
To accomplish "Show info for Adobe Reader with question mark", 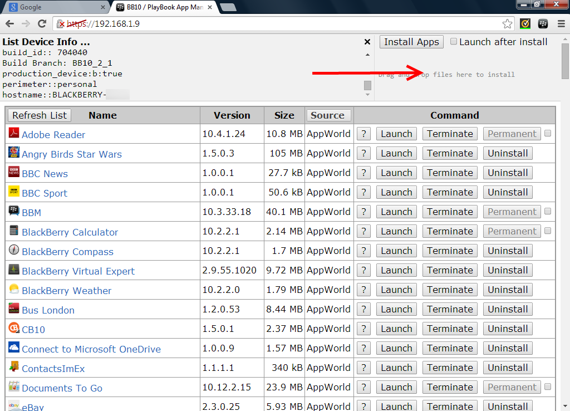I will click(363, 134).
